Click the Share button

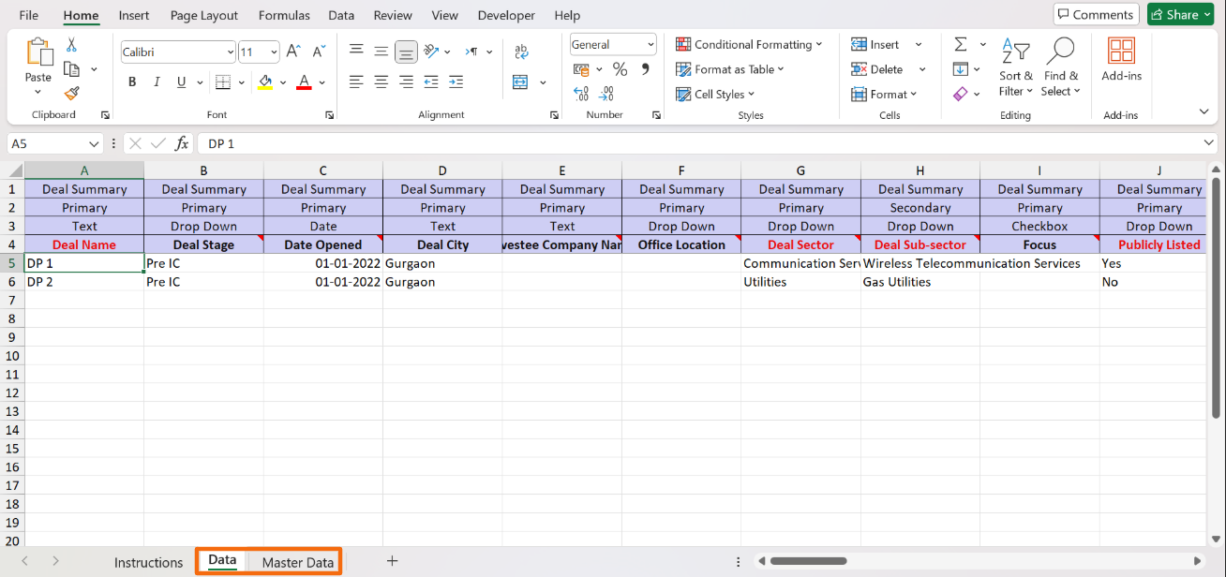tap(1180, 14)
